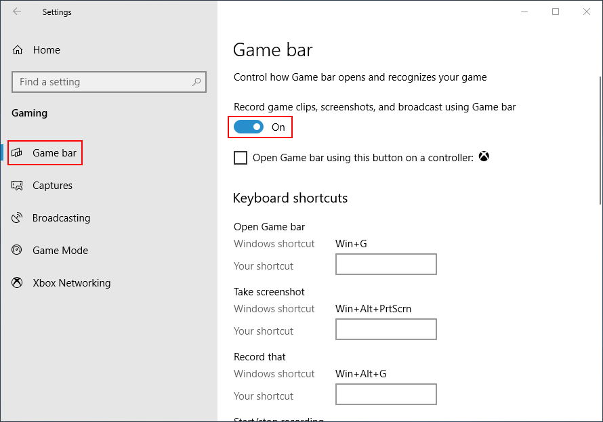Click the Captures sidebar icon
The width and height of the screenshot is (603, 422).
(17, 185)
